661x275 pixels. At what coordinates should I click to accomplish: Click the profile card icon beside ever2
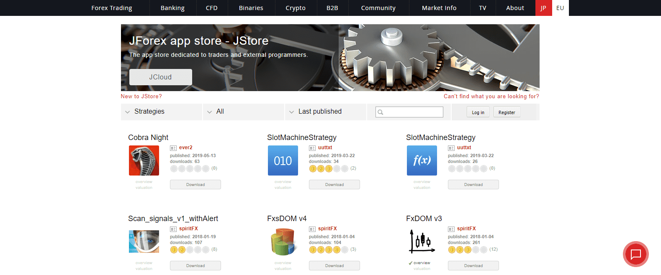tap(173, 148)
